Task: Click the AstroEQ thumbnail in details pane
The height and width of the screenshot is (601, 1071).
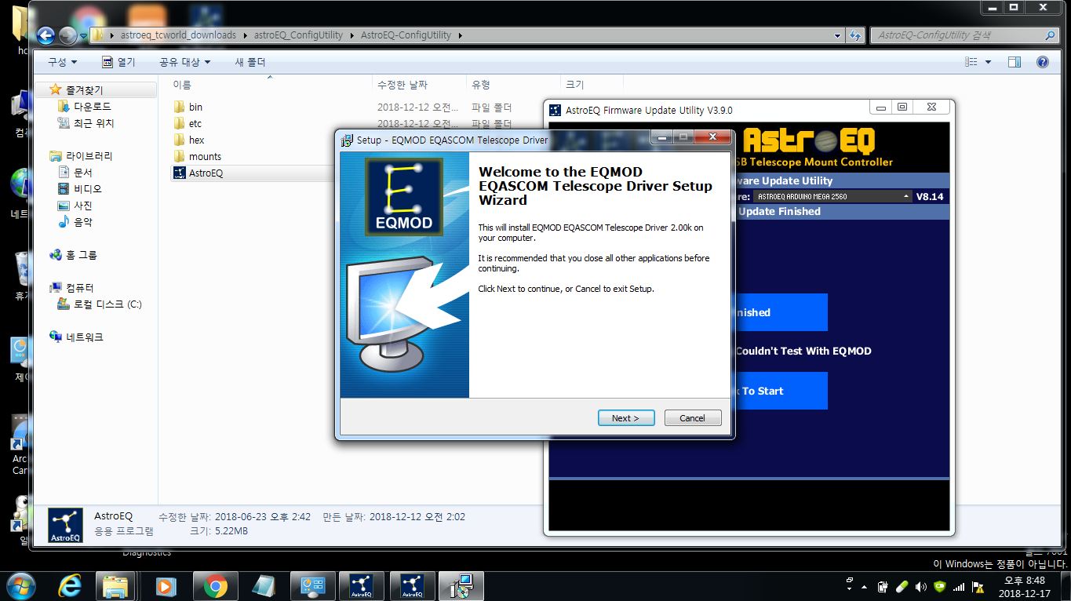Action: click(x=65, y=526)
